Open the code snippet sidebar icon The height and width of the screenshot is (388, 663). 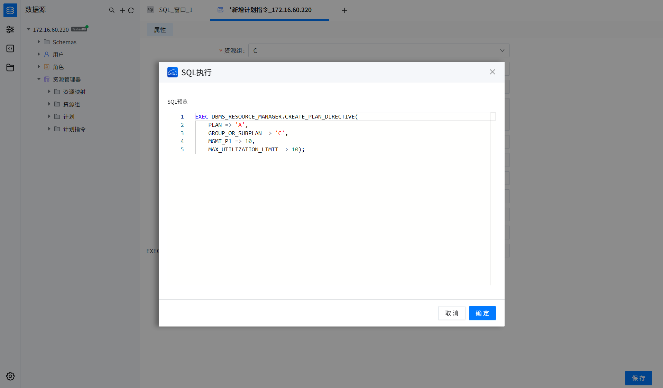(10, 48)
